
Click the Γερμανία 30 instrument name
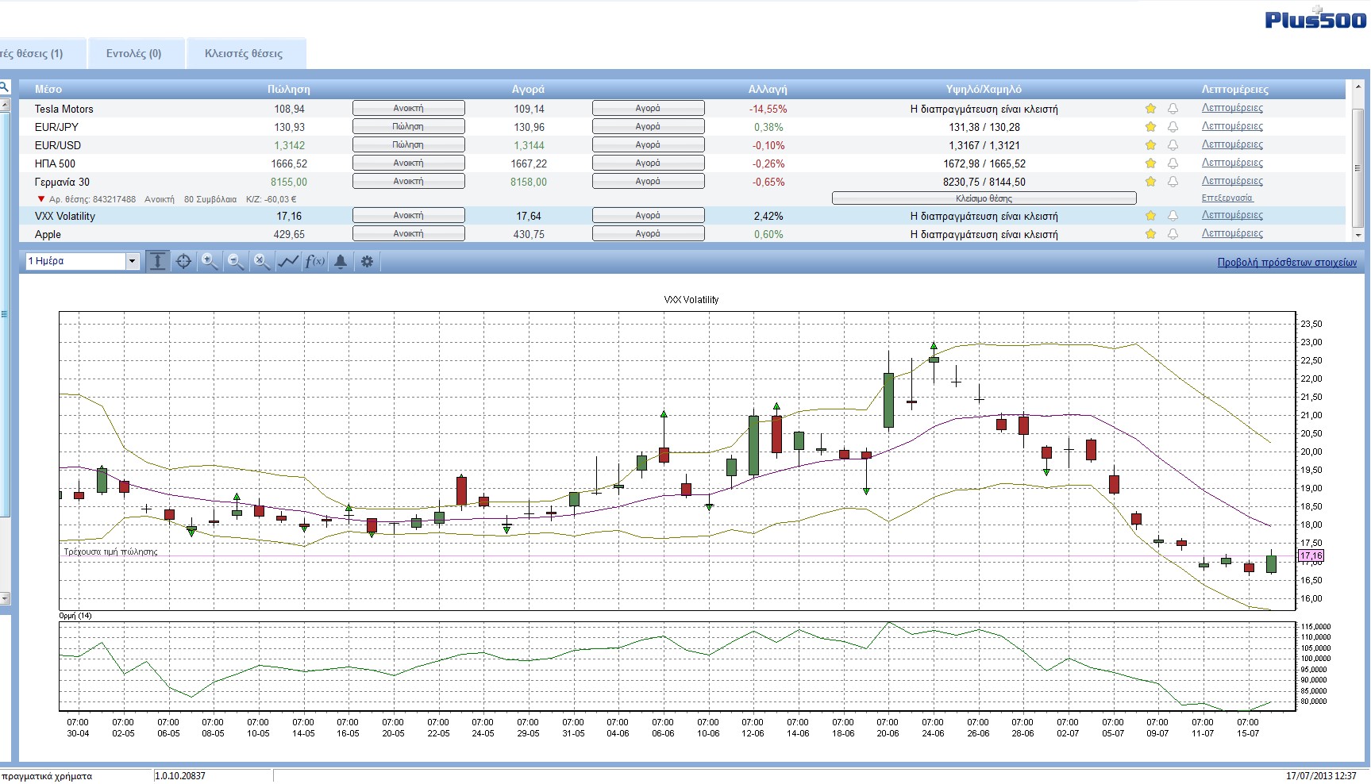tap(62, 182)
